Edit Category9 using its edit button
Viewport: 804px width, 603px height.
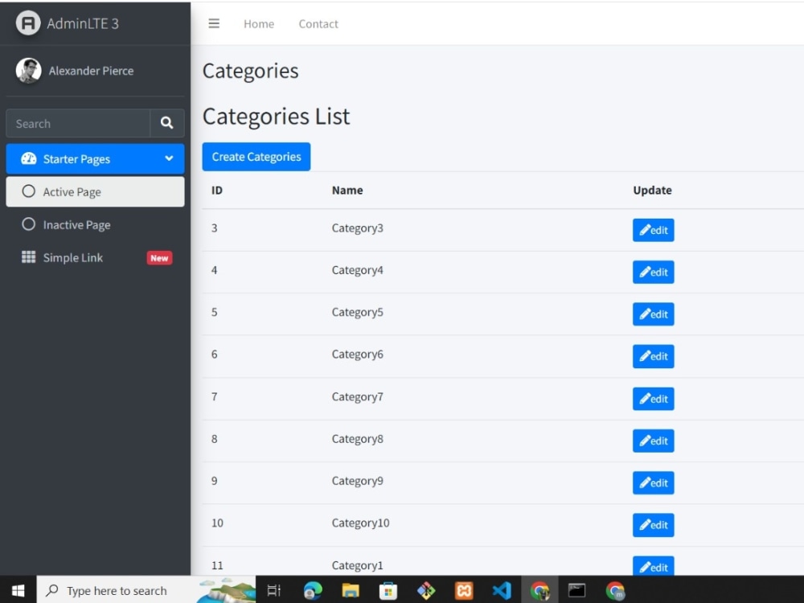click(x=653, y=483)
